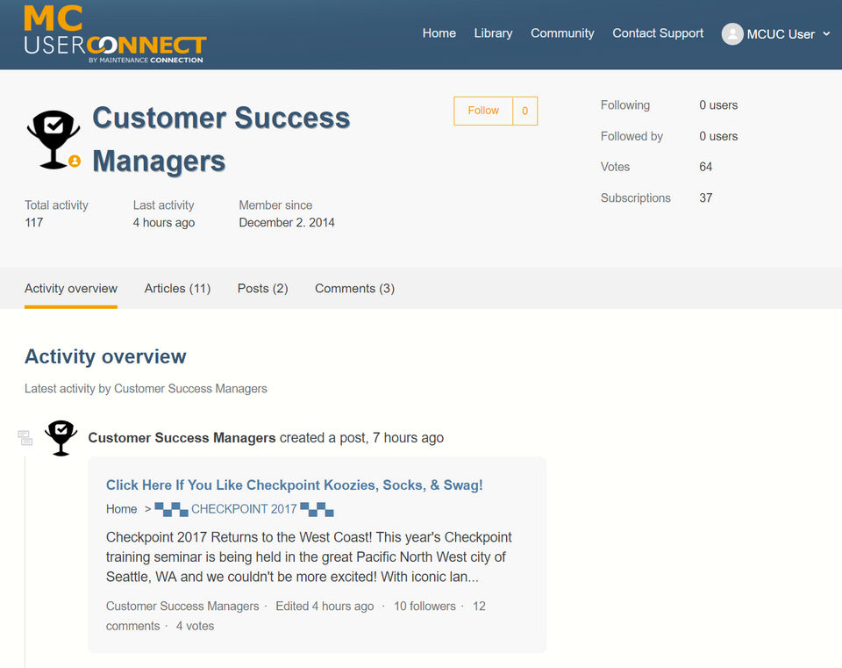Click the Total activity value 117
842x668 pixels.
34,222
